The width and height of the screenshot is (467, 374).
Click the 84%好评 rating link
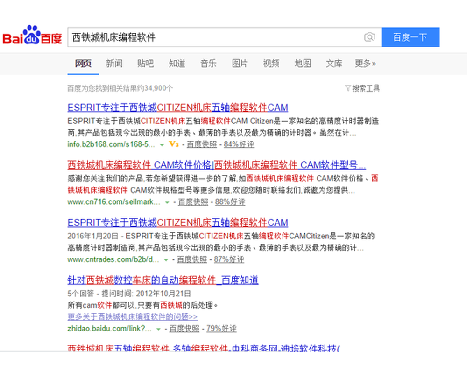coord(239,144)
